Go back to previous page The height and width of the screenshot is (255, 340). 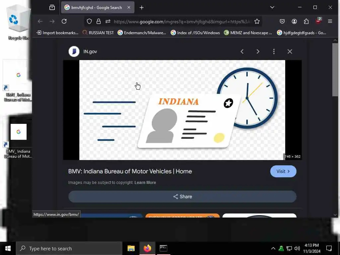click(x=40, y=21)
